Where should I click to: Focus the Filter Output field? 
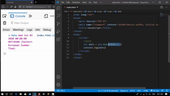[x=31, y=23]
